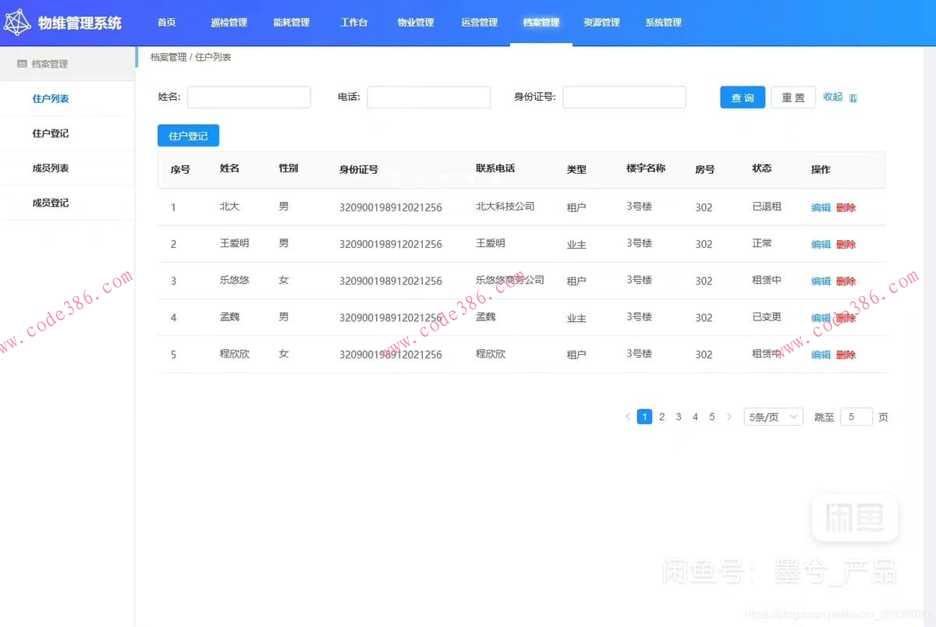Click the 姓名 input field
This screenshot has width=936, height=627.
248,97
